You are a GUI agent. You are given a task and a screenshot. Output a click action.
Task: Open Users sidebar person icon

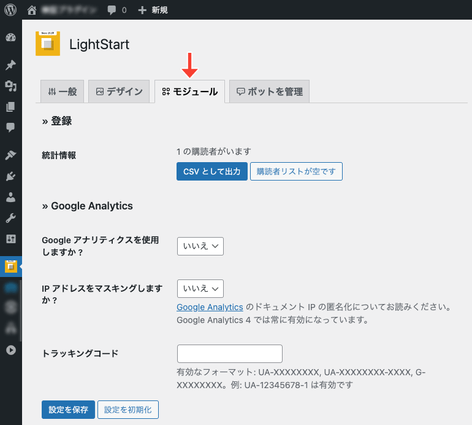(10, 197)
